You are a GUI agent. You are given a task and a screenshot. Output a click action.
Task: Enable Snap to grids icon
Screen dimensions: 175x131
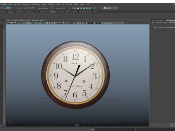coord(19,8)
